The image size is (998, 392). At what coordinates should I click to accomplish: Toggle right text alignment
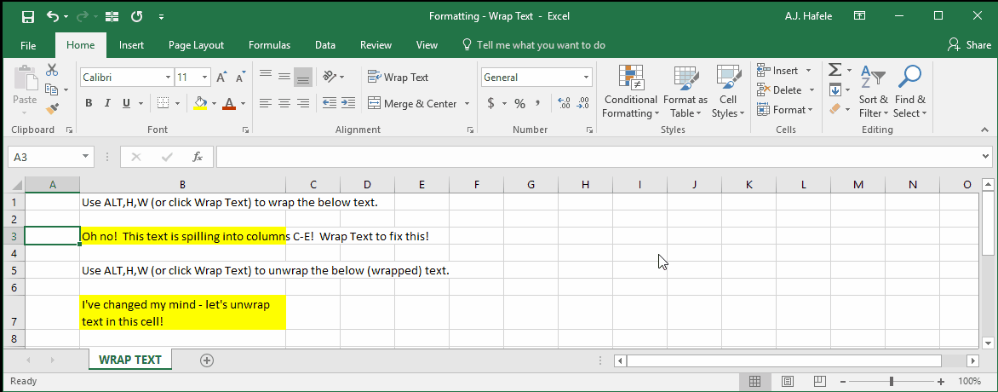pos(304,102)
